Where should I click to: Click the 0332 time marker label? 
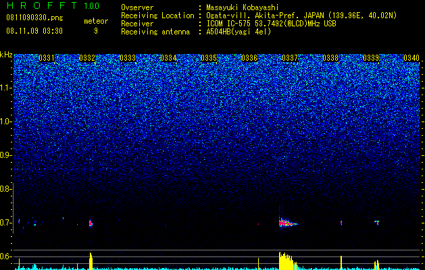click(x=87, y=58)
